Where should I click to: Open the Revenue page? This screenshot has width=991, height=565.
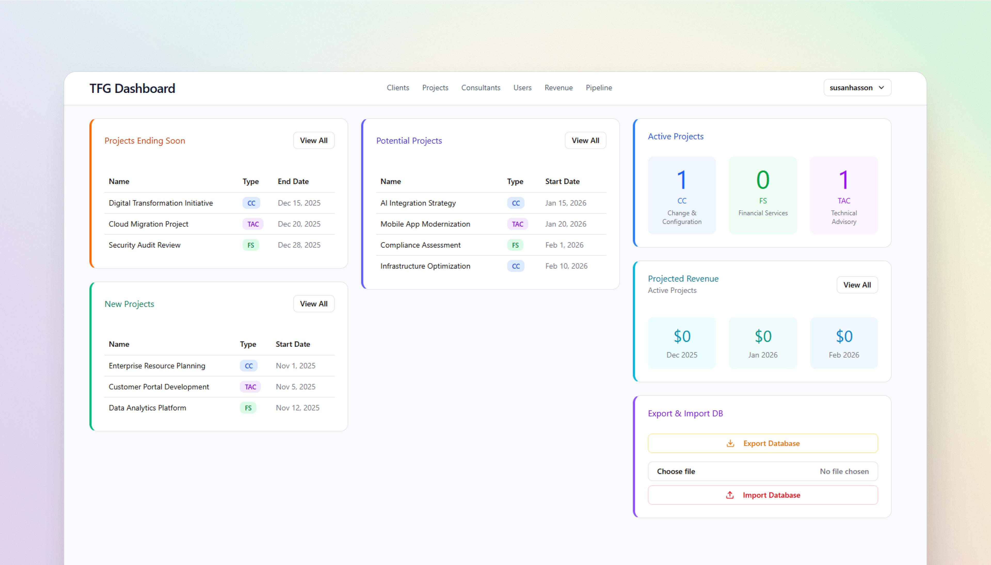(x=558, y=87)
